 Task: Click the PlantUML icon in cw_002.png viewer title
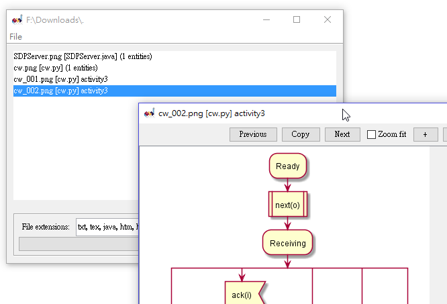(x=150, y=113)
